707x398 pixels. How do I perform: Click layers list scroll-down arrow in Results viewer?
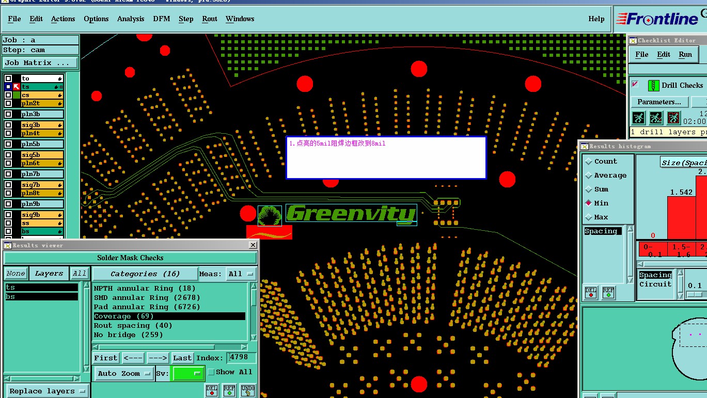(x=87, y=369)
